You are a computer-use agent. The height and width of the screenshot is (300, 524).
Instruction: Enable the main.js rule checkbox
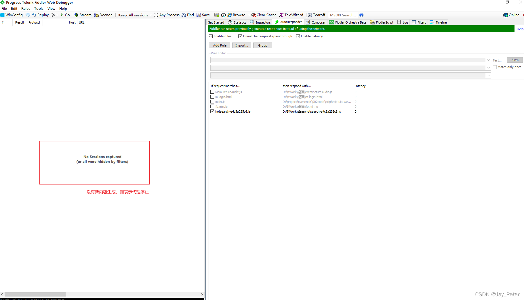212,102
